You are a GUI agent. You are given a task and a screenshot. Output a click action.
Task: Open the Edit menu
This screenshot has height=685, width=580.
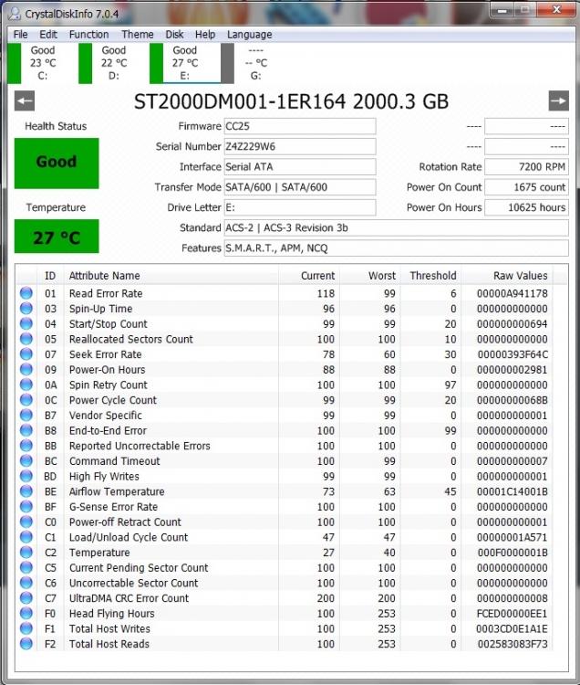click(x=48, y=35)
